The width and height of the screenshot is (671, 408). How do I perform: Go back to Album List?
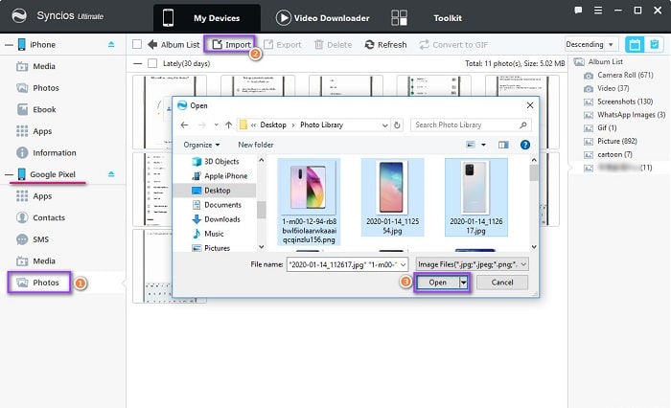(x=174, y=44)
